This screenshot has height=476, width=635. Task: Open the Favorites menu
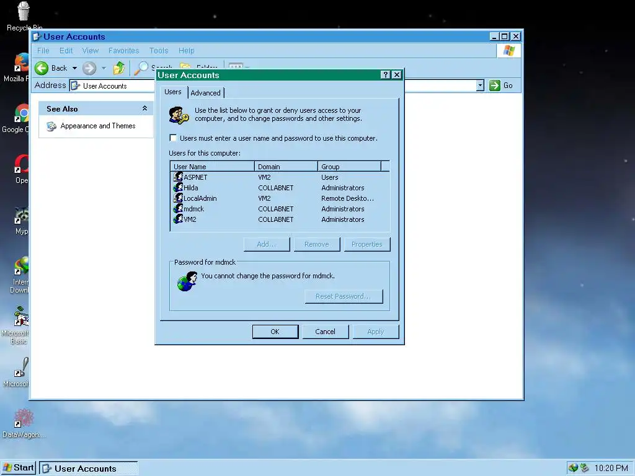point(123,51)
